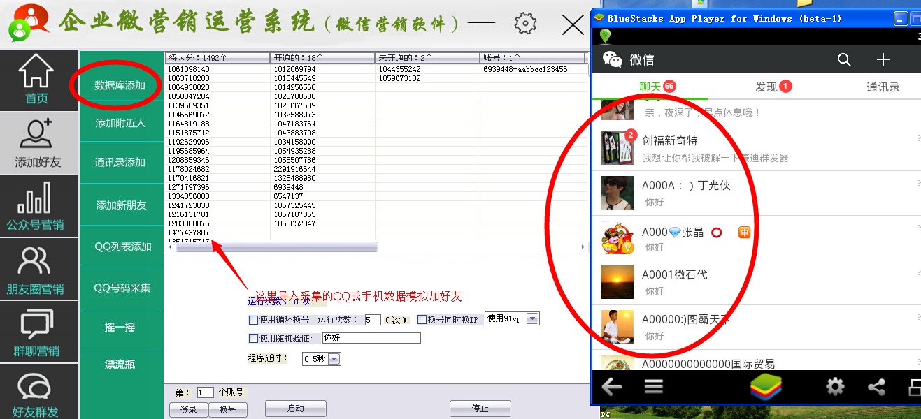Select 添加新朋友 in the green menu
The image size is (921, 419).
[x=120, y=205]
